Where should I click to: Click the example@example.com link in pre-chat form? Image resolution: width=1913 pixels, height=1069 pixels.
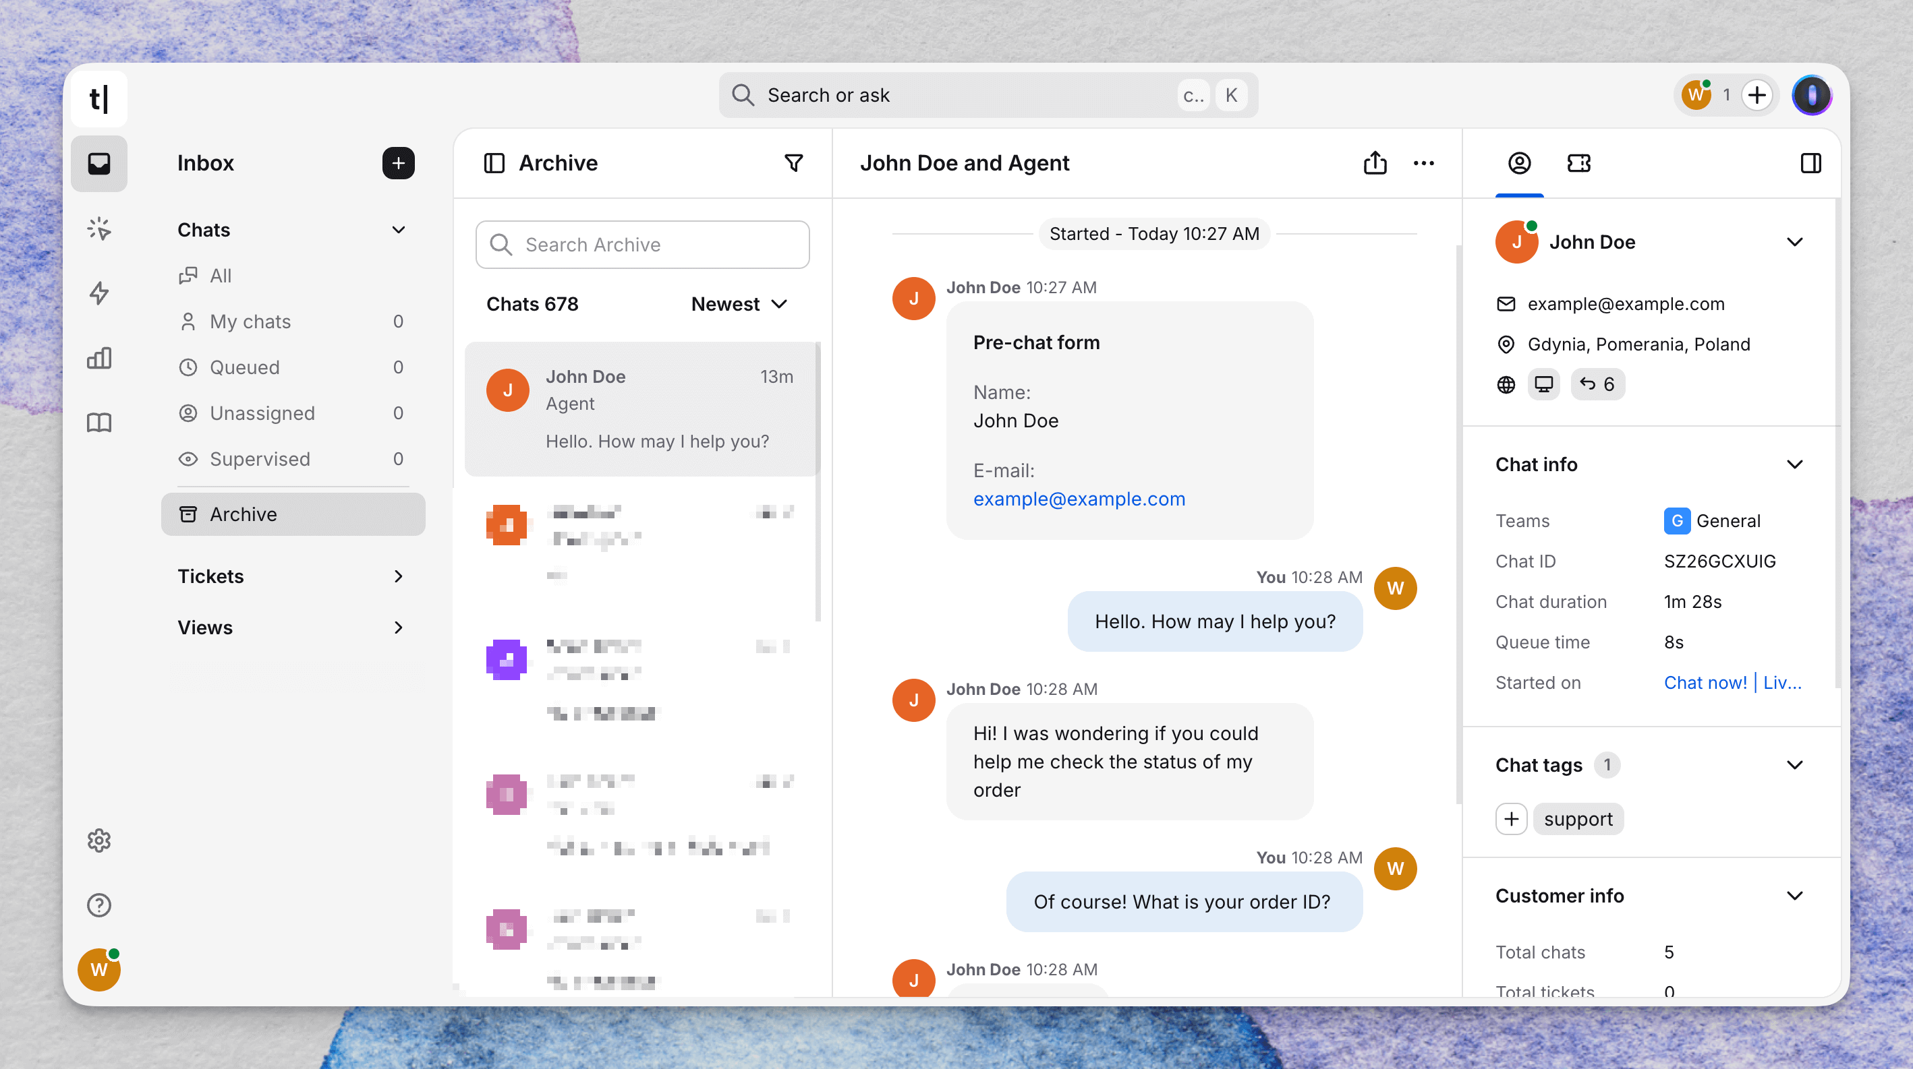[x=1079, y=499]
